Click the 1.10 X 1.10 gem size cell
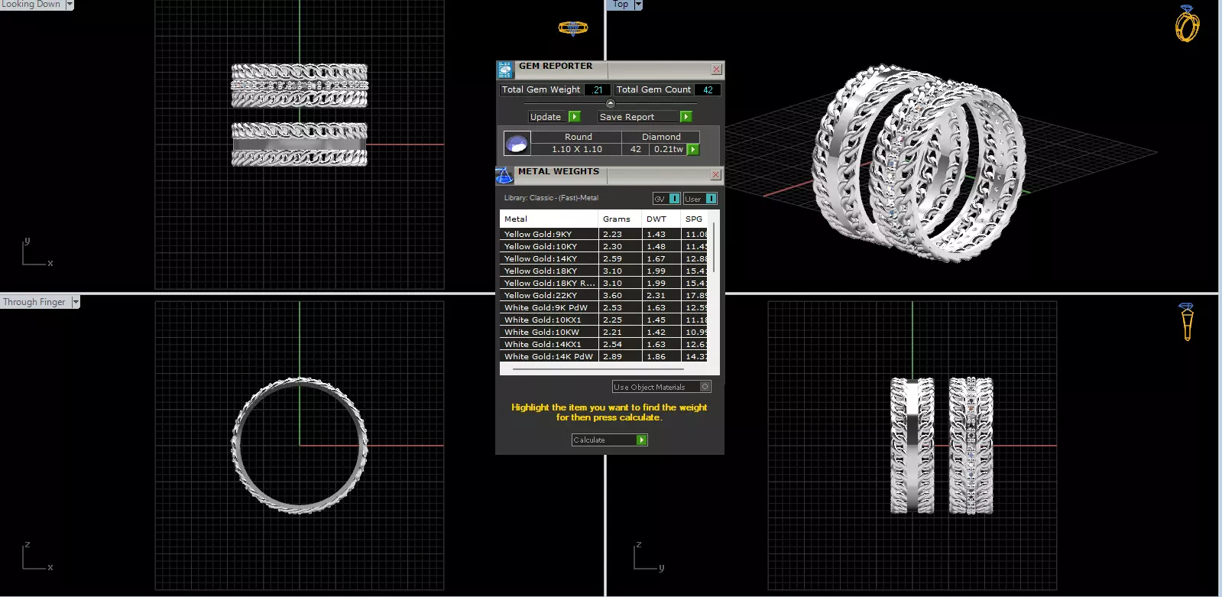 [x=577, y=150]
